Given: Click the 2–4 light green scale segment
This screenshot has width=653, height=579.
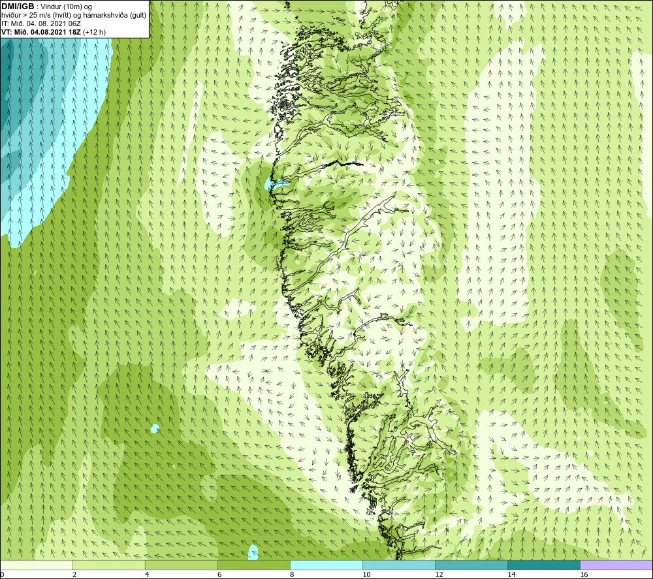Looking at the screenshot, I should pyautogui.click(x=108, y=565).
